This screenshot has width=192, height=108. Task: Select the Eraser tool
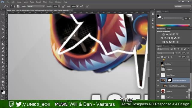pyautogui.click(x=3, y=52)
